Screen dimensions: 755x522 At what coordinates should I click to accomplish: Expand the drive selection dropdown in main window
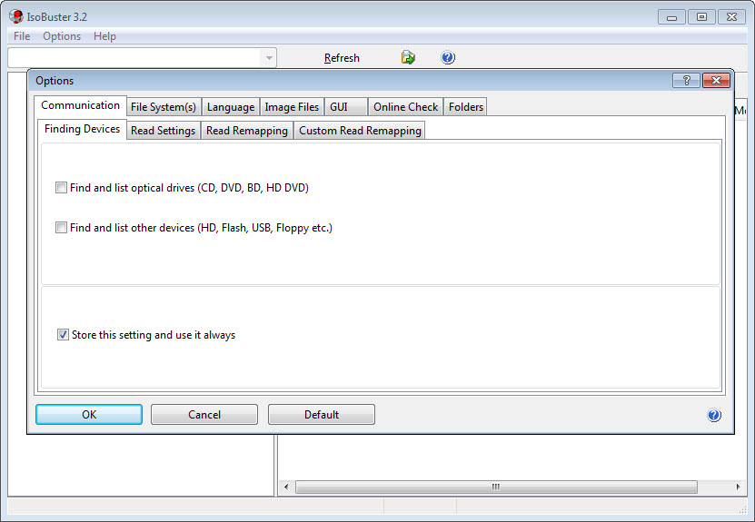click(x=269, y=58)
